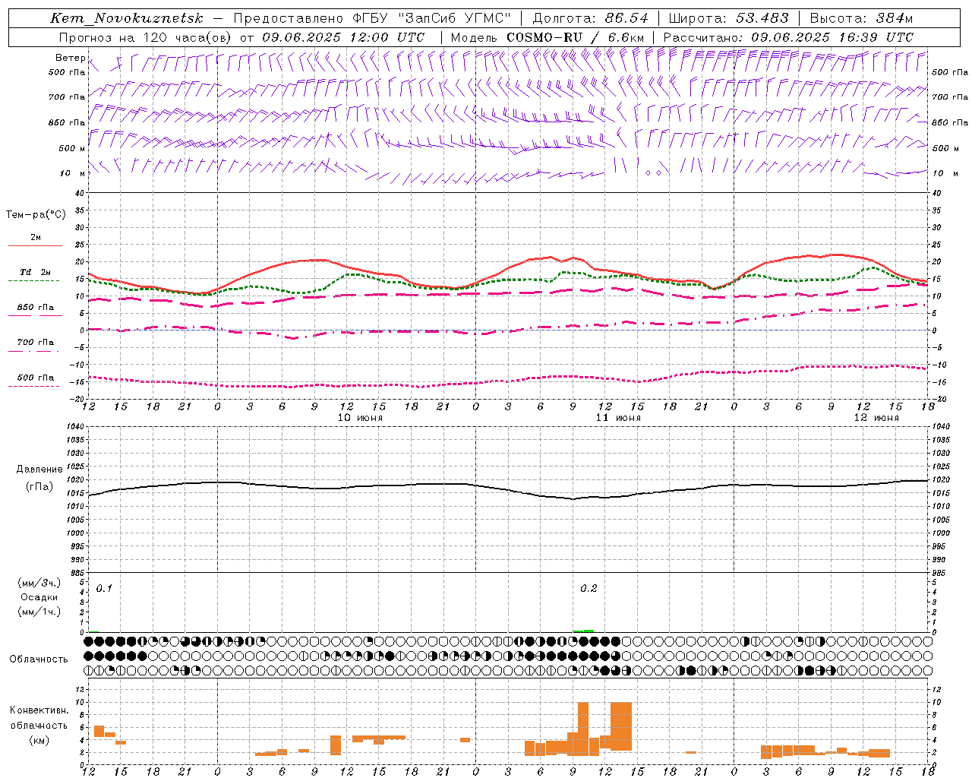The width and height of the screenshot is (972, 778).
Task: Click the widest orange convective bar reaching 10 km
Action: [621, 726]
